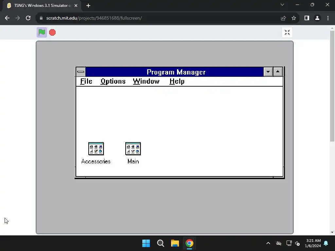Bookmark this page with the star

point(294,18)
